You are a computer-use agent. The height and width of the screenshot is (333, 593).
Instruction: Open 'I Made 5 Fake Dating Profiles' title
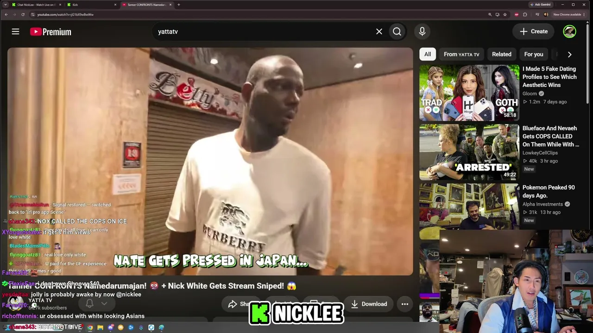[x=549, y=77]
